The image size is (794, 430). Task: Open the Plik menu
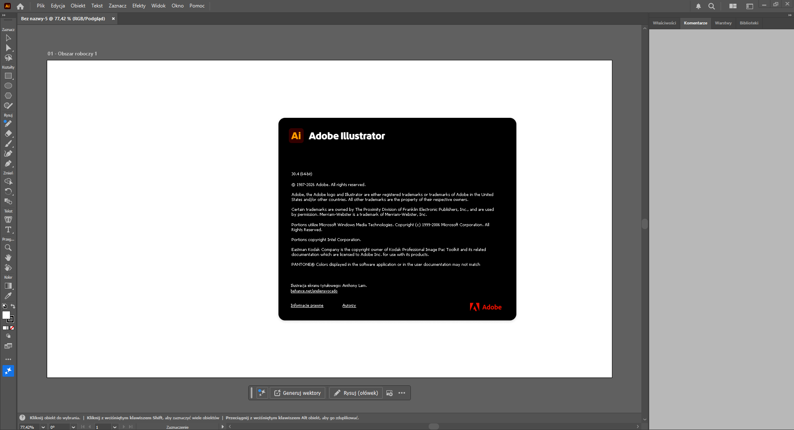(41, 6)
